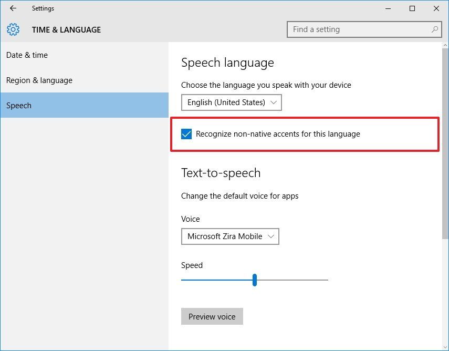
Task: Open the Speech settings section
Action: pos(19,105)
